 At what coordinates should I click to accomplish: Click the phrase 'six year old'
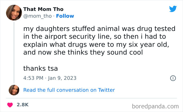point(148,44)
